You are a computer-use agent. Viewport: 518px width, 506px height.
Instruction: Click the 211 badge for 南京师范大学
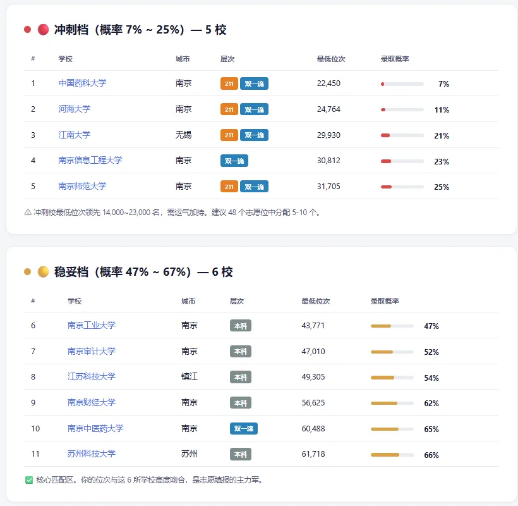click(x=229, y=187)
